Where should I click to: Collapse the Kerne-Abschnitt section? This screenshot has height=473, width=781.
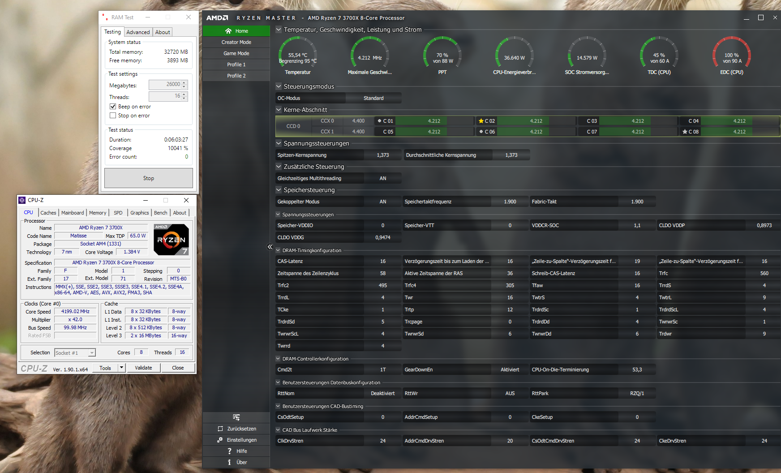point(279,110)
